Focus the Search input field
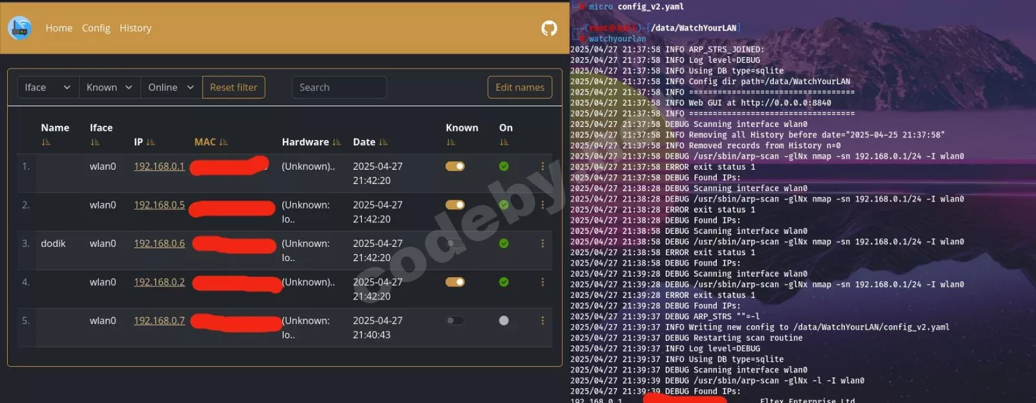 (339, 87)
